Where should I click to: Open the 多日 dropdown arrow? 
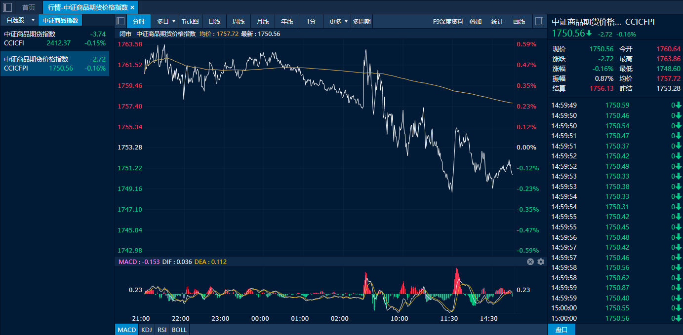coord(174,21)
